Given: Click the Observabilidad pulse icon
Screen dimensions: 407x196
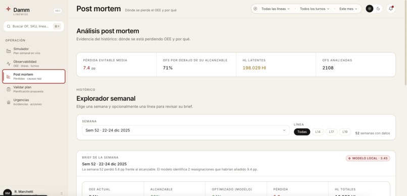Looking at the screenshot, I should [9, 63].
